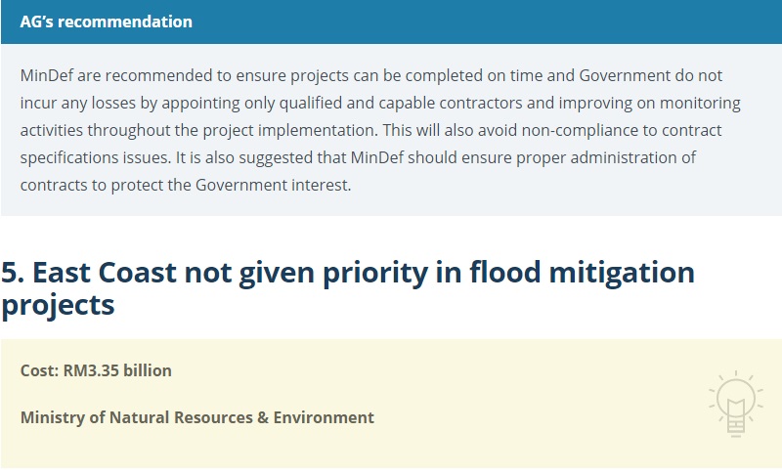Select the heading "5. East Coast not given priority"
Viewport: 782px width, 475px height.
347,273
